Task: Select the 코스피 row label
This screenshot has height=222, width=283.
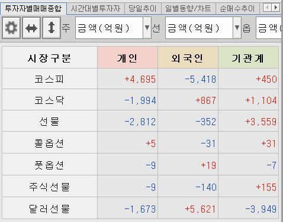Action: (49, 79)
